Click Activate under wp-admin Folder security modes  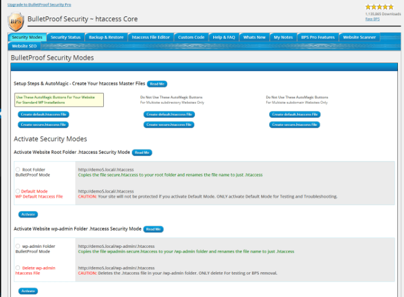pyautogui.click(x=28, y=291)
